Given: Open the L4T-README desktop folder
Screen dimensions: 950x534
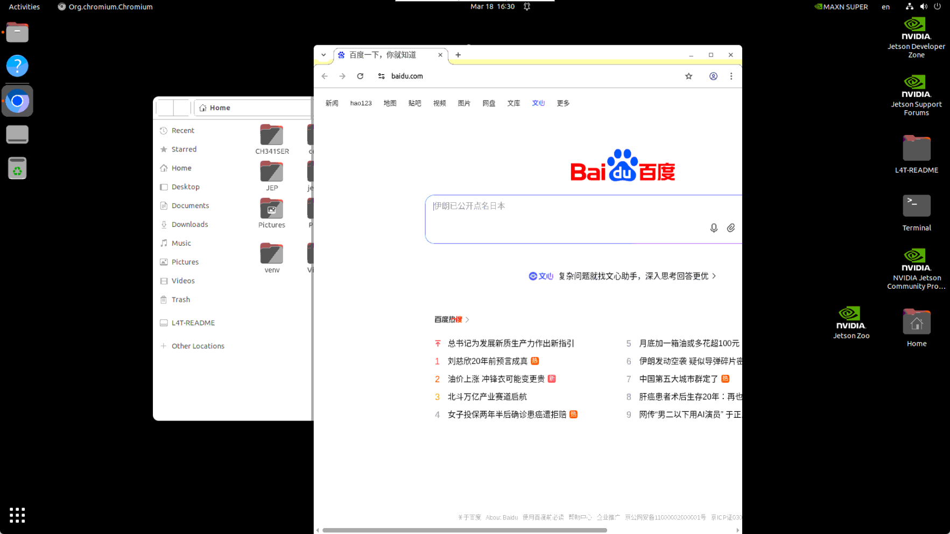Looking at the screenshot, I should pyautogui.click(x=916, y=154).
